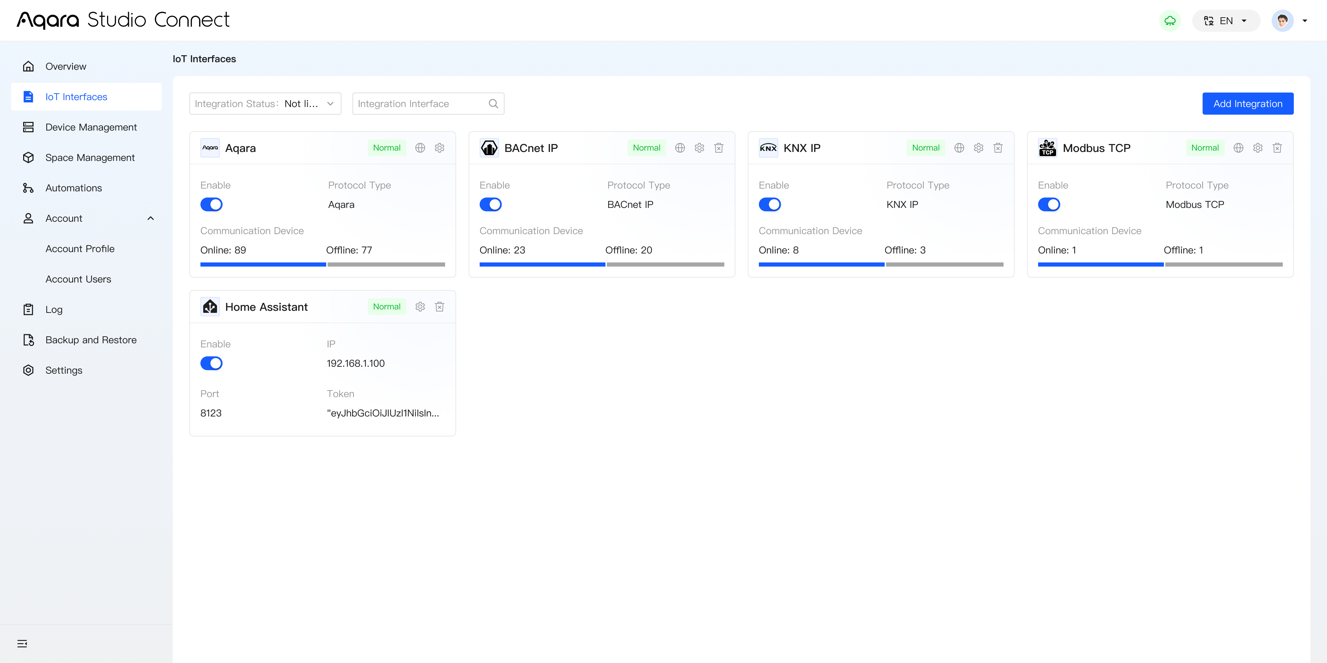Open settings gear on BACnet IP card
The width and height of the screenshot is (1327, 663).
[x=699, y=148]
